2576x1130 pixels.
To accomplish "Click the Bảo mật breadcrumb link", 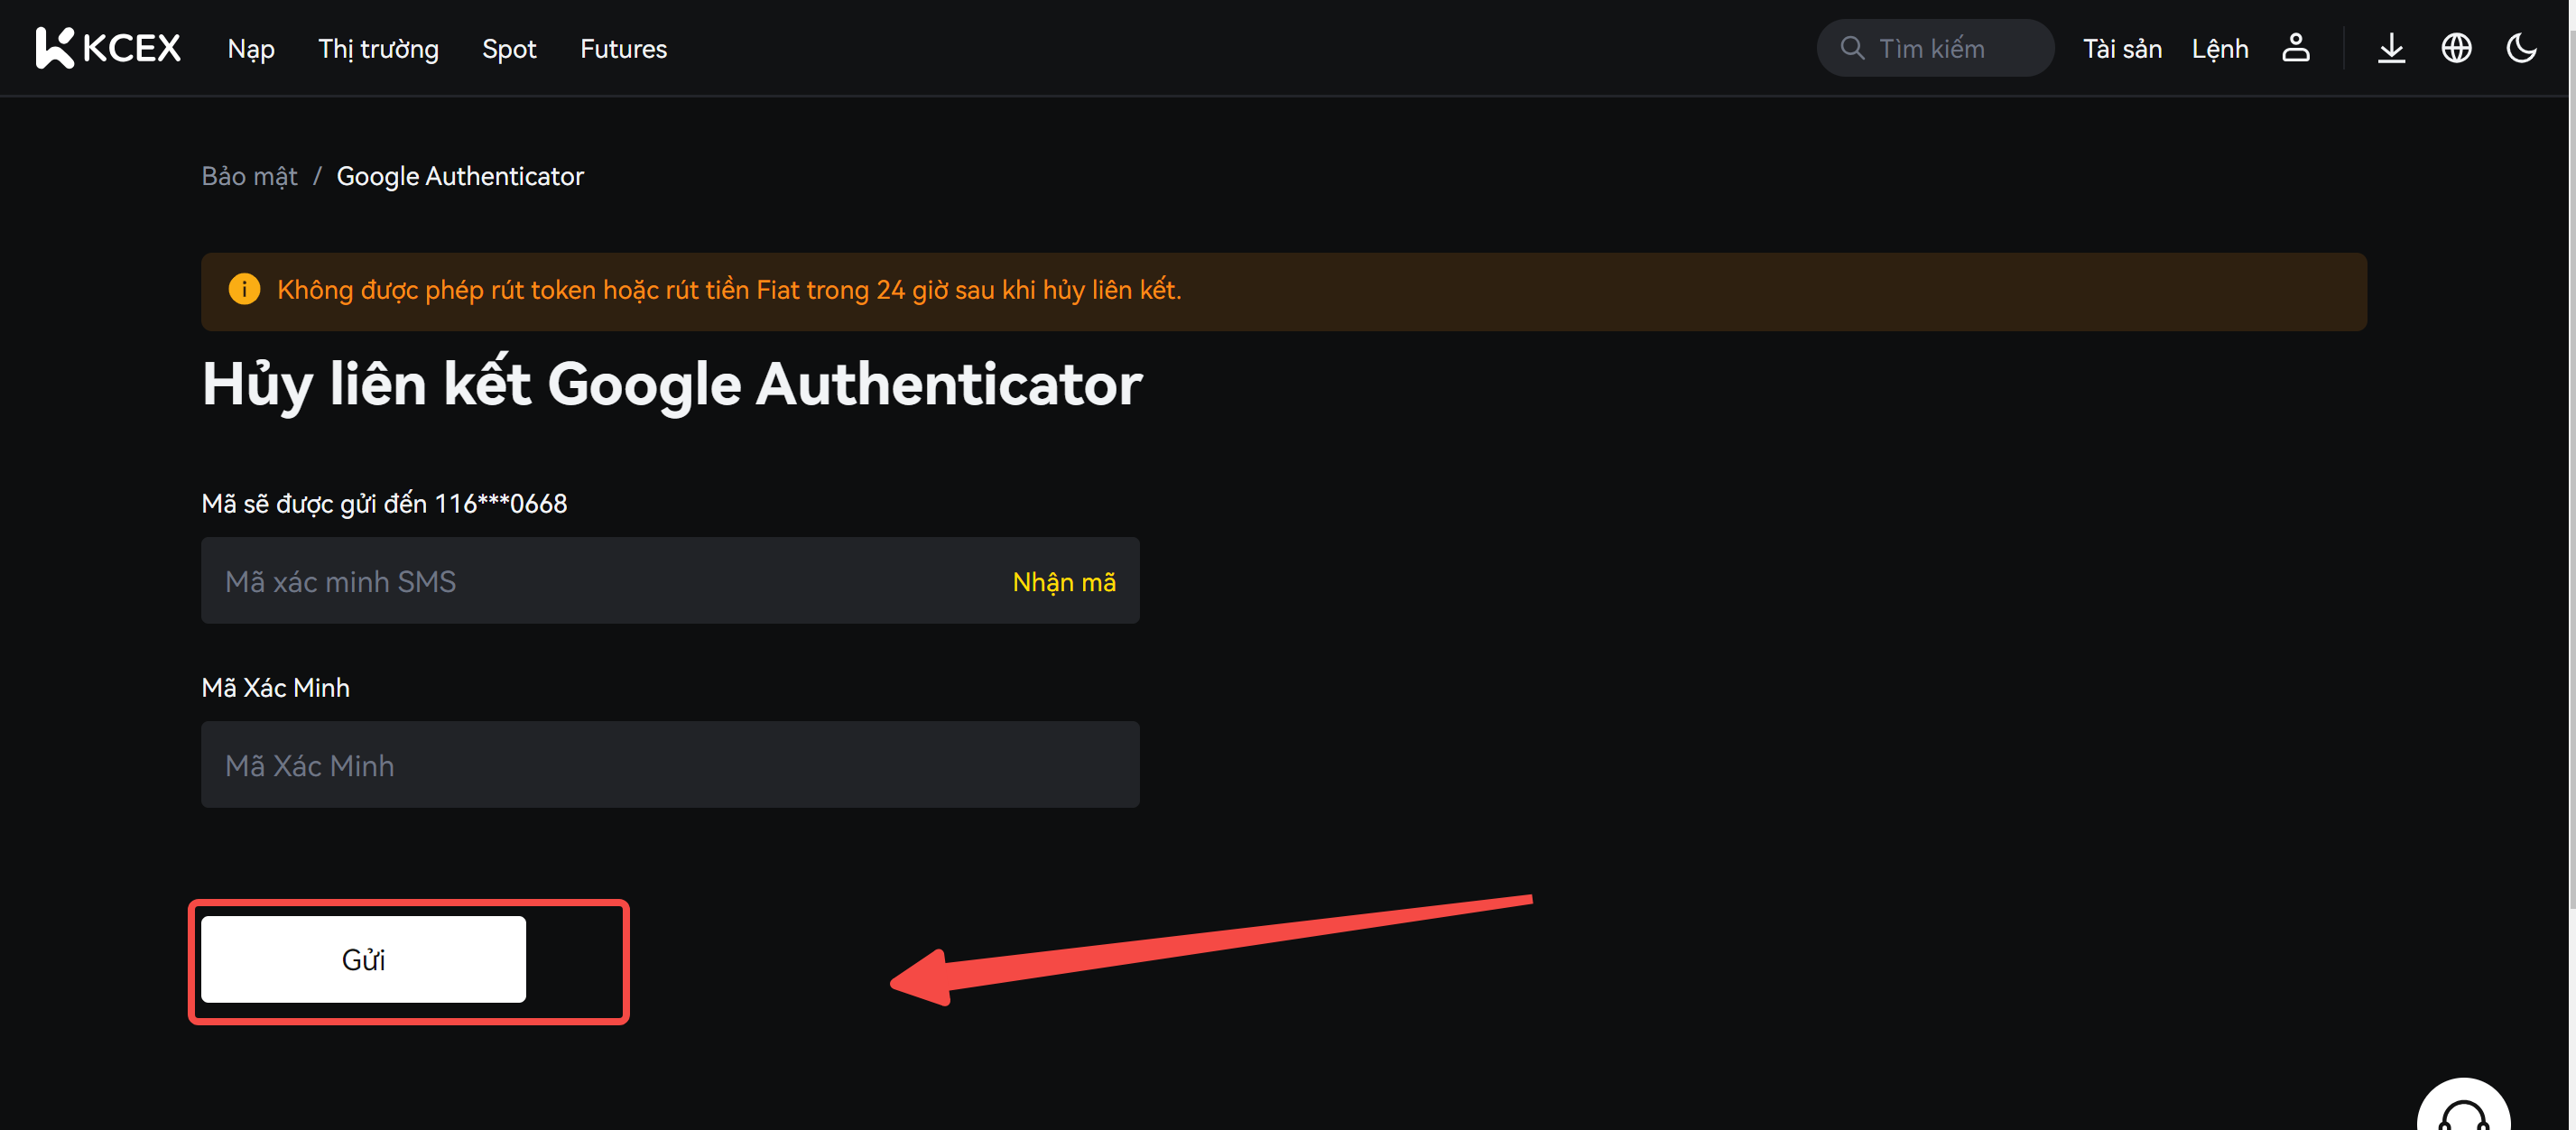I will [x=249, y=176].
